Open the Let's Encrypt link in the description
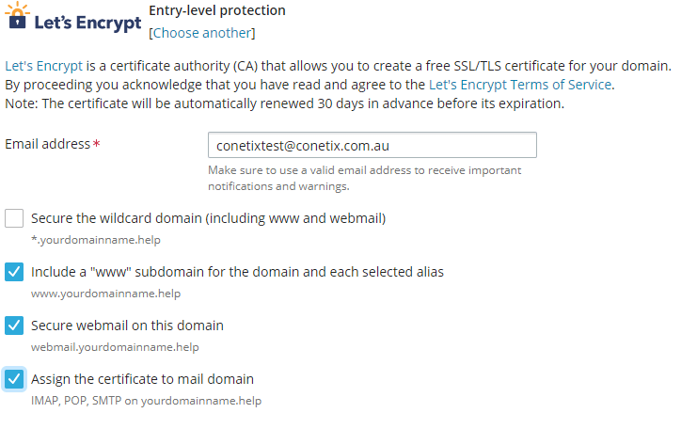Viewport: 681px width, 429px height. [x=43, y=66]
